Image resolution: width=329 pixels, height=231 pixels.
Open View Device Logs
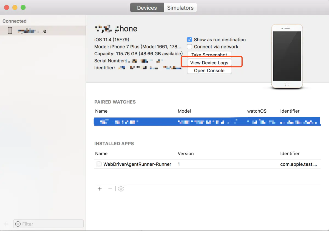pos(209,63)
